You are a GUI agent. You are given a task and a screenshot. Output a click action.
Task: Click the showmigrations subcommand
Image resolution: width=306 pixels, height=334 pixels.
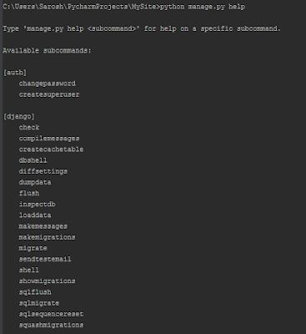48,281
